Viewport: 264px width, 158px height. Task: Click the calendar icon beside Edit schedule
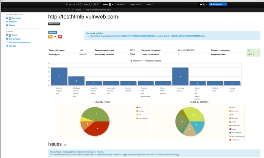7,39
